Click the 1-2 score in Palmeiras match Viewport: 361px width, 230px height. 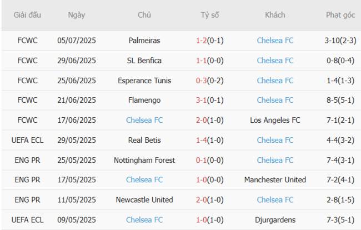click(202, 41)
